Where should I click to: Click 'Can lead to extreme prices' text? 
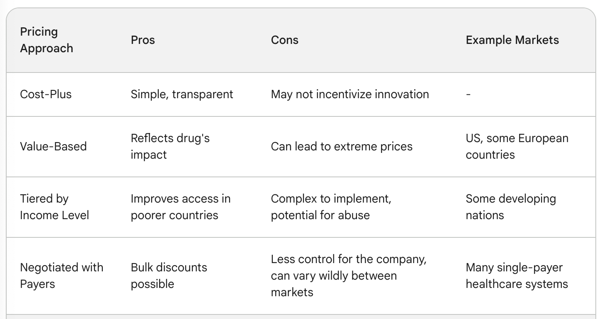pyautogui.click(x=342, y=147)
